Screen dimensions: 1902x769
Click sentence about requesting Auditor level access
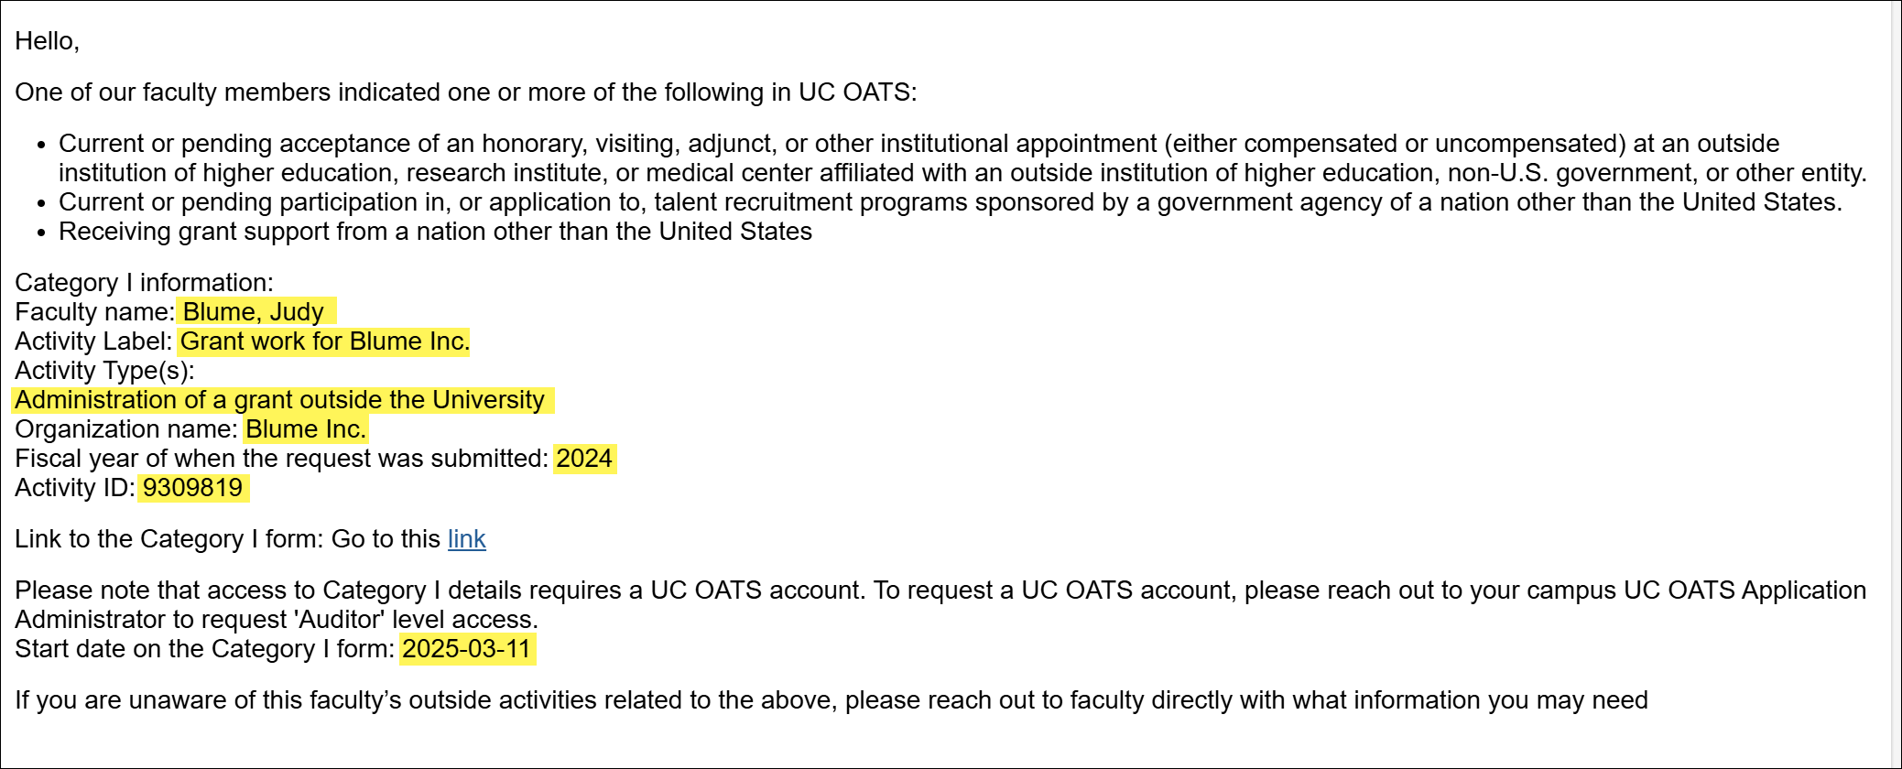tap(277, 620)
